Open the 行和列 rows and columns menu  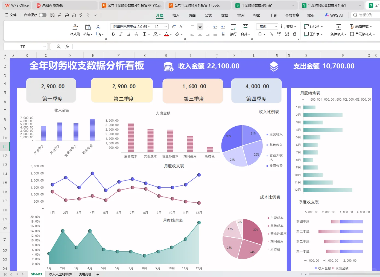coord(313,27)
